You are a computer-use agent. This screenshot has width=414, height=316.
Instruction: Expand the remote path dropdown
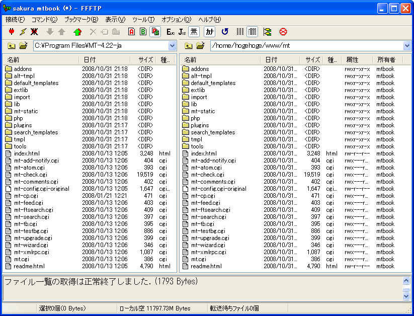pos(407,46)
